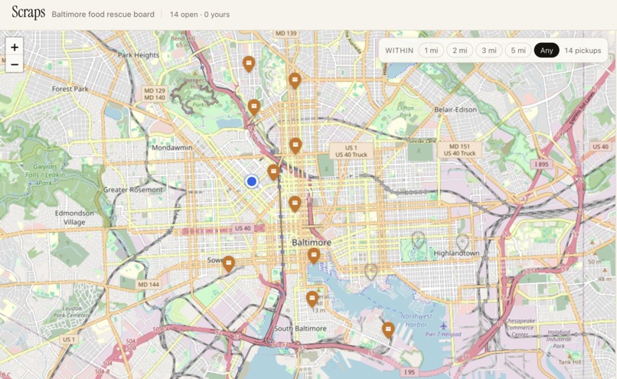Open the orange pin on the Sowebo label
Viewport: 617px width, 379px height.
(228, 264)
